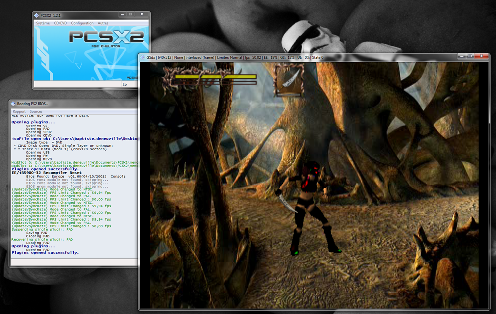This screenshot has height=314, width=496.
Task: Click the "Opening DEV9" log line
Action: coord(39,159)
